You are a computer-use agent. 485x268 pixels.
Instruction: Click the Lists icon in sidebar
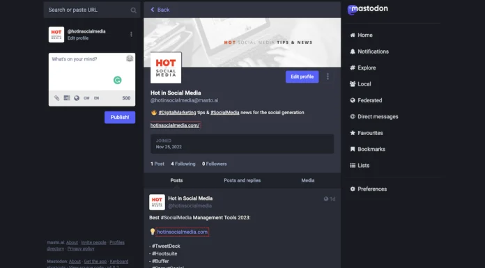pos(353,166)
